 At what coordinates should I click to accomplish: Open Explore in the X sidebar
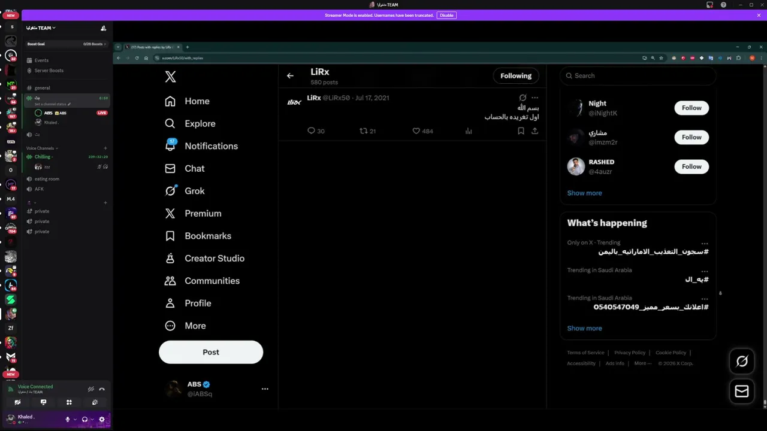pyautogui.click(x=191, y=123)
